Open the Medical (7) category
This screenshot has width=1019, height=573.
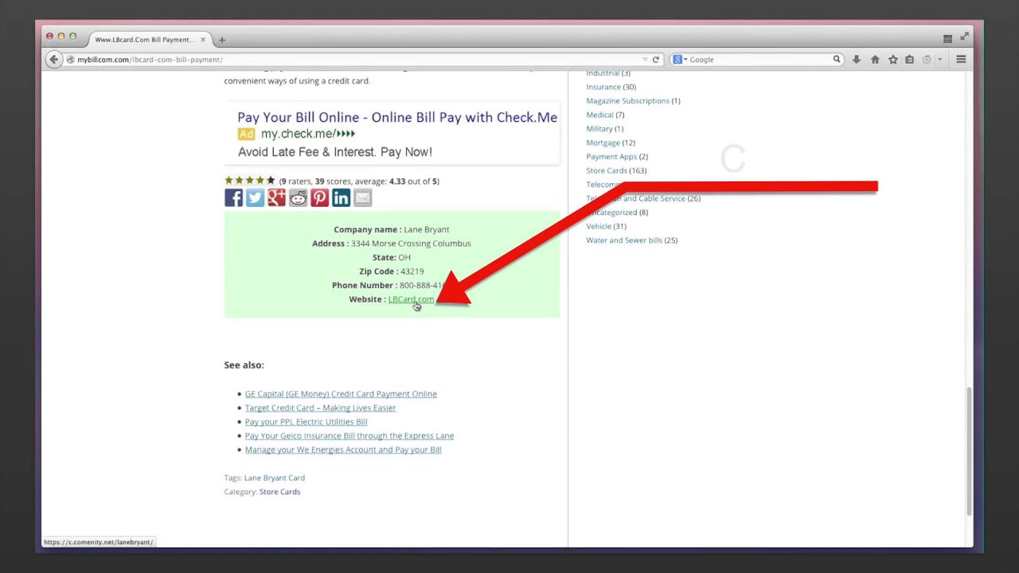599,115
